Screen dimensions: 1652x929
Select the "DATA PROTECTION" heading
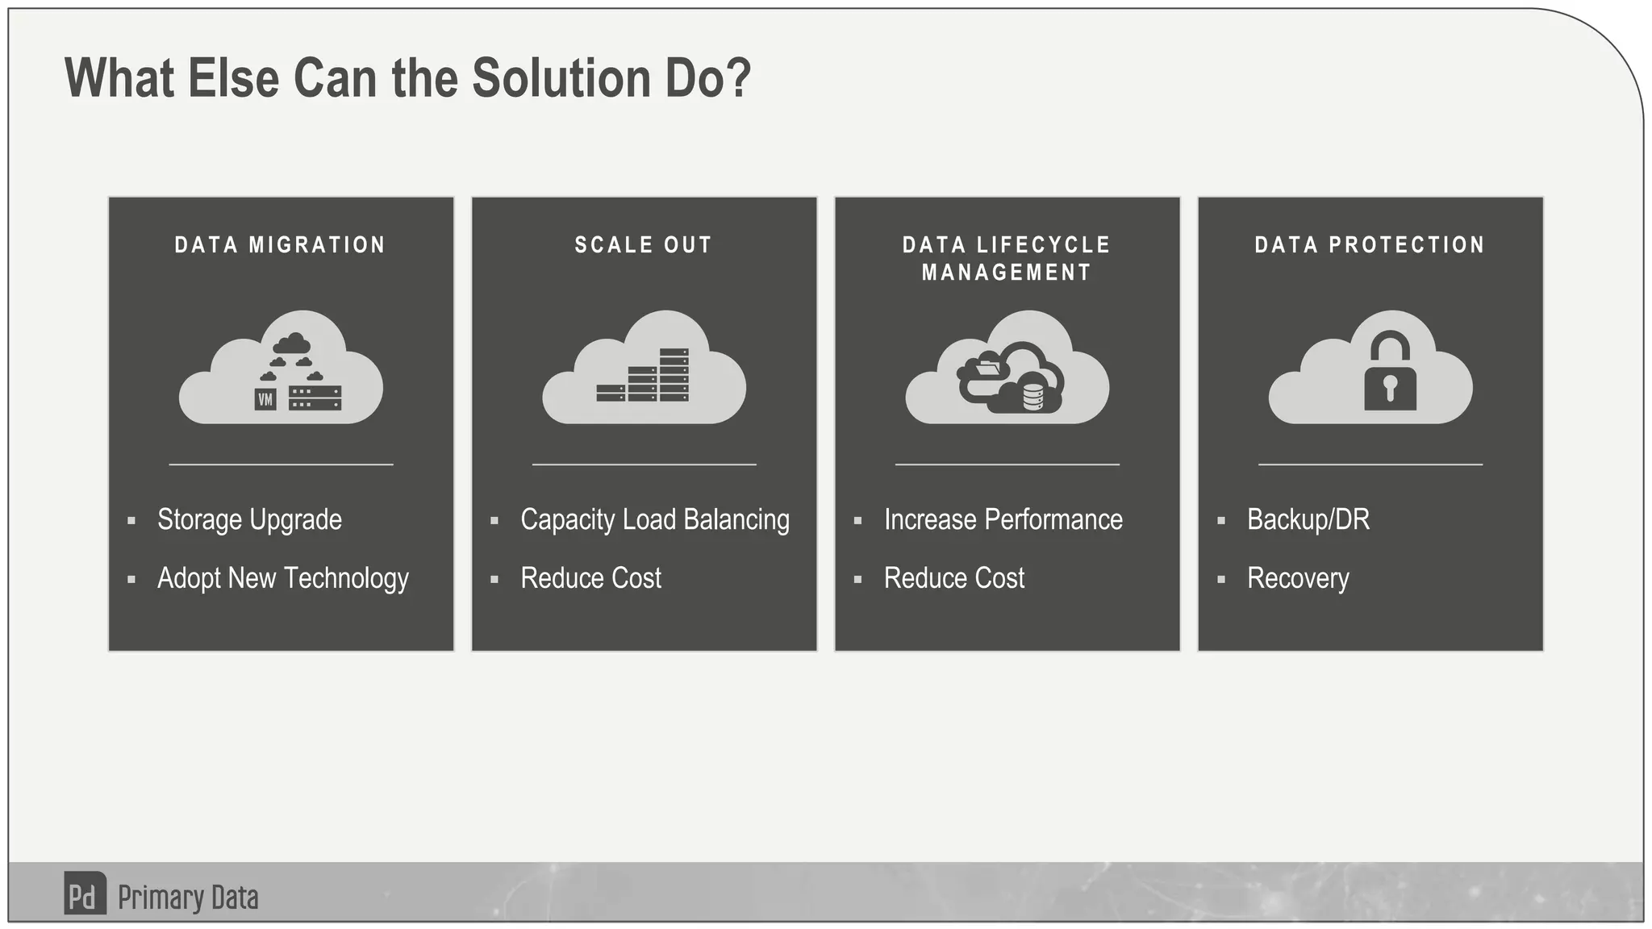click(x=1370, y=245)
